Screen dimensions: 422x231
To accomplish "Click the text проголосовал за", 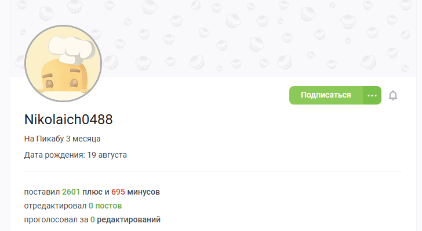I will coord(56,220).
